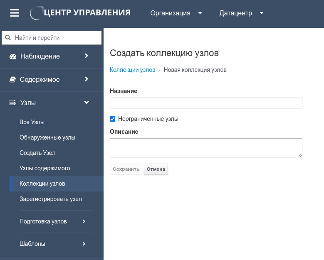324x260 pixels.
Task: Click the Центр управления logo
Action: pos(81,13)
